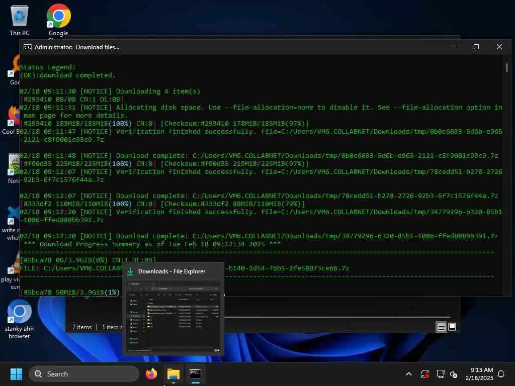Click '(OK):download completed.' console line
The image size is (515, 386).
[68, 75]
